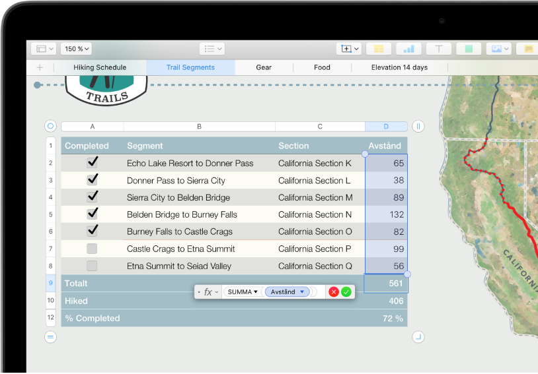The height and width of the screenshot is (374, 538).
Task: Select row 9 header
Action: tap(51, 283)
